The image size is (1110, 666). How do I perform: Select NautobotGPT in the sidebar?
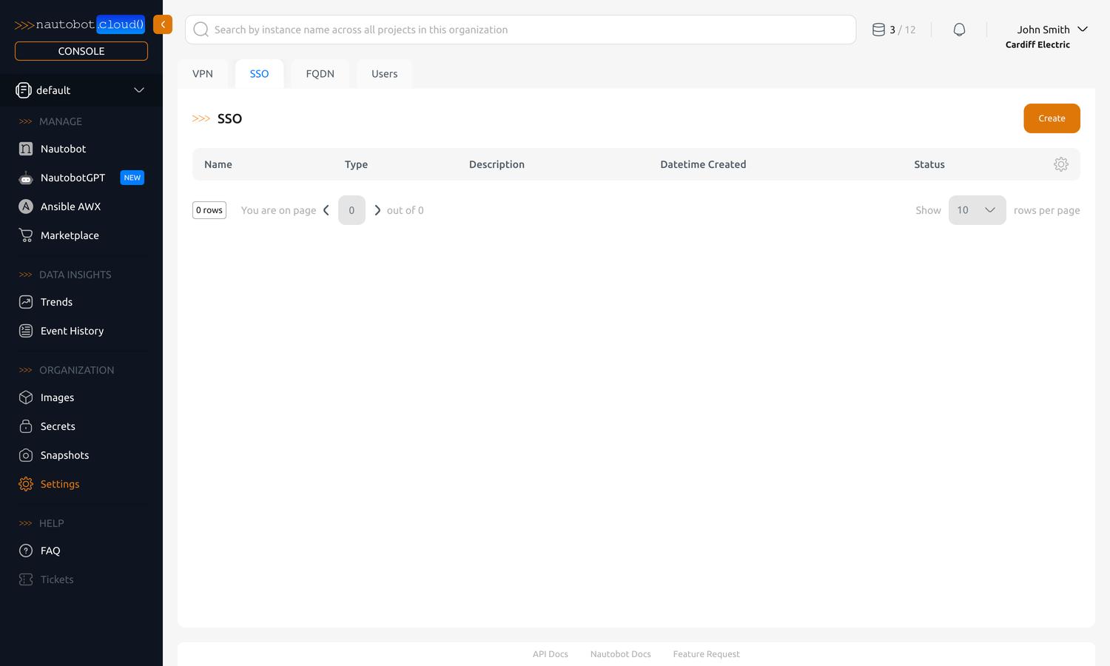(72, 178)
